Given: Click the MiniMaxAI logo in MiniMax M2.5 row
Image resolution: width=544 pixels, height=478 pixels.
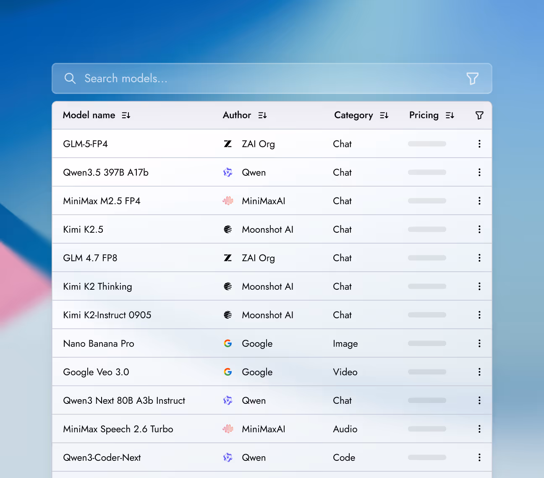Looking at the screenshot, I should pyautogui.click(x=228, y=201).
